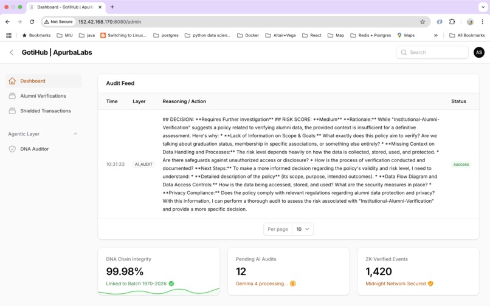Open the Docker bookmark folder

(248, 35)
